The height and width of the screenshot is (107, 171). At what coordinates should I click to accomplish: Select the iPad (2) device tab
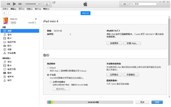[x=85, y=13]
